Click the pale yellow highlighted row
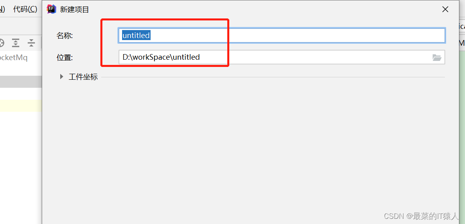This screenshot has height=224, width=465. pyautogui.click(x=20, y=106)
